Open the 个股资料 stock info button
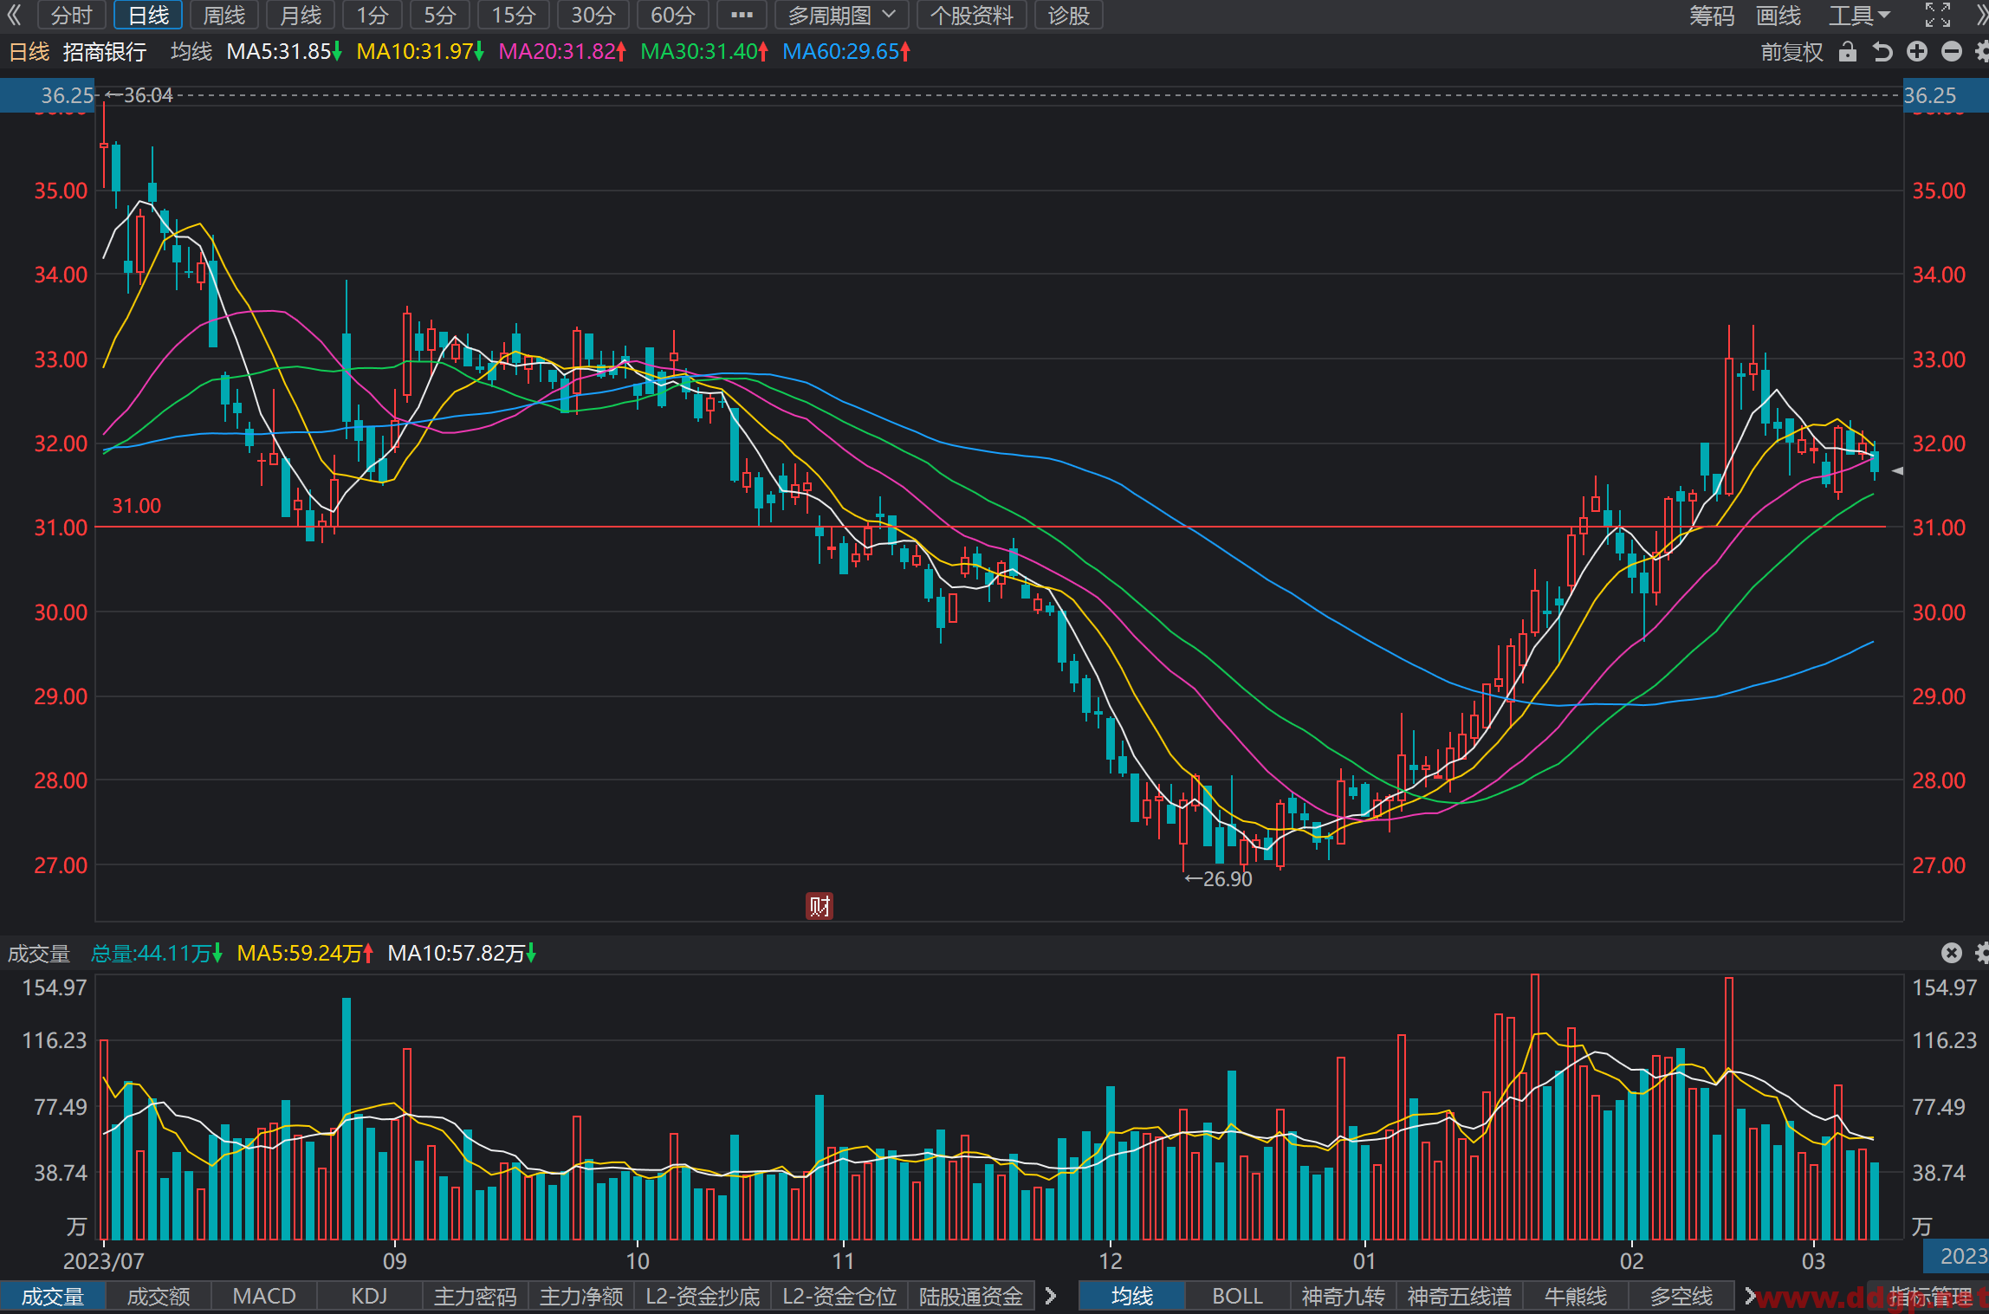 971,15
